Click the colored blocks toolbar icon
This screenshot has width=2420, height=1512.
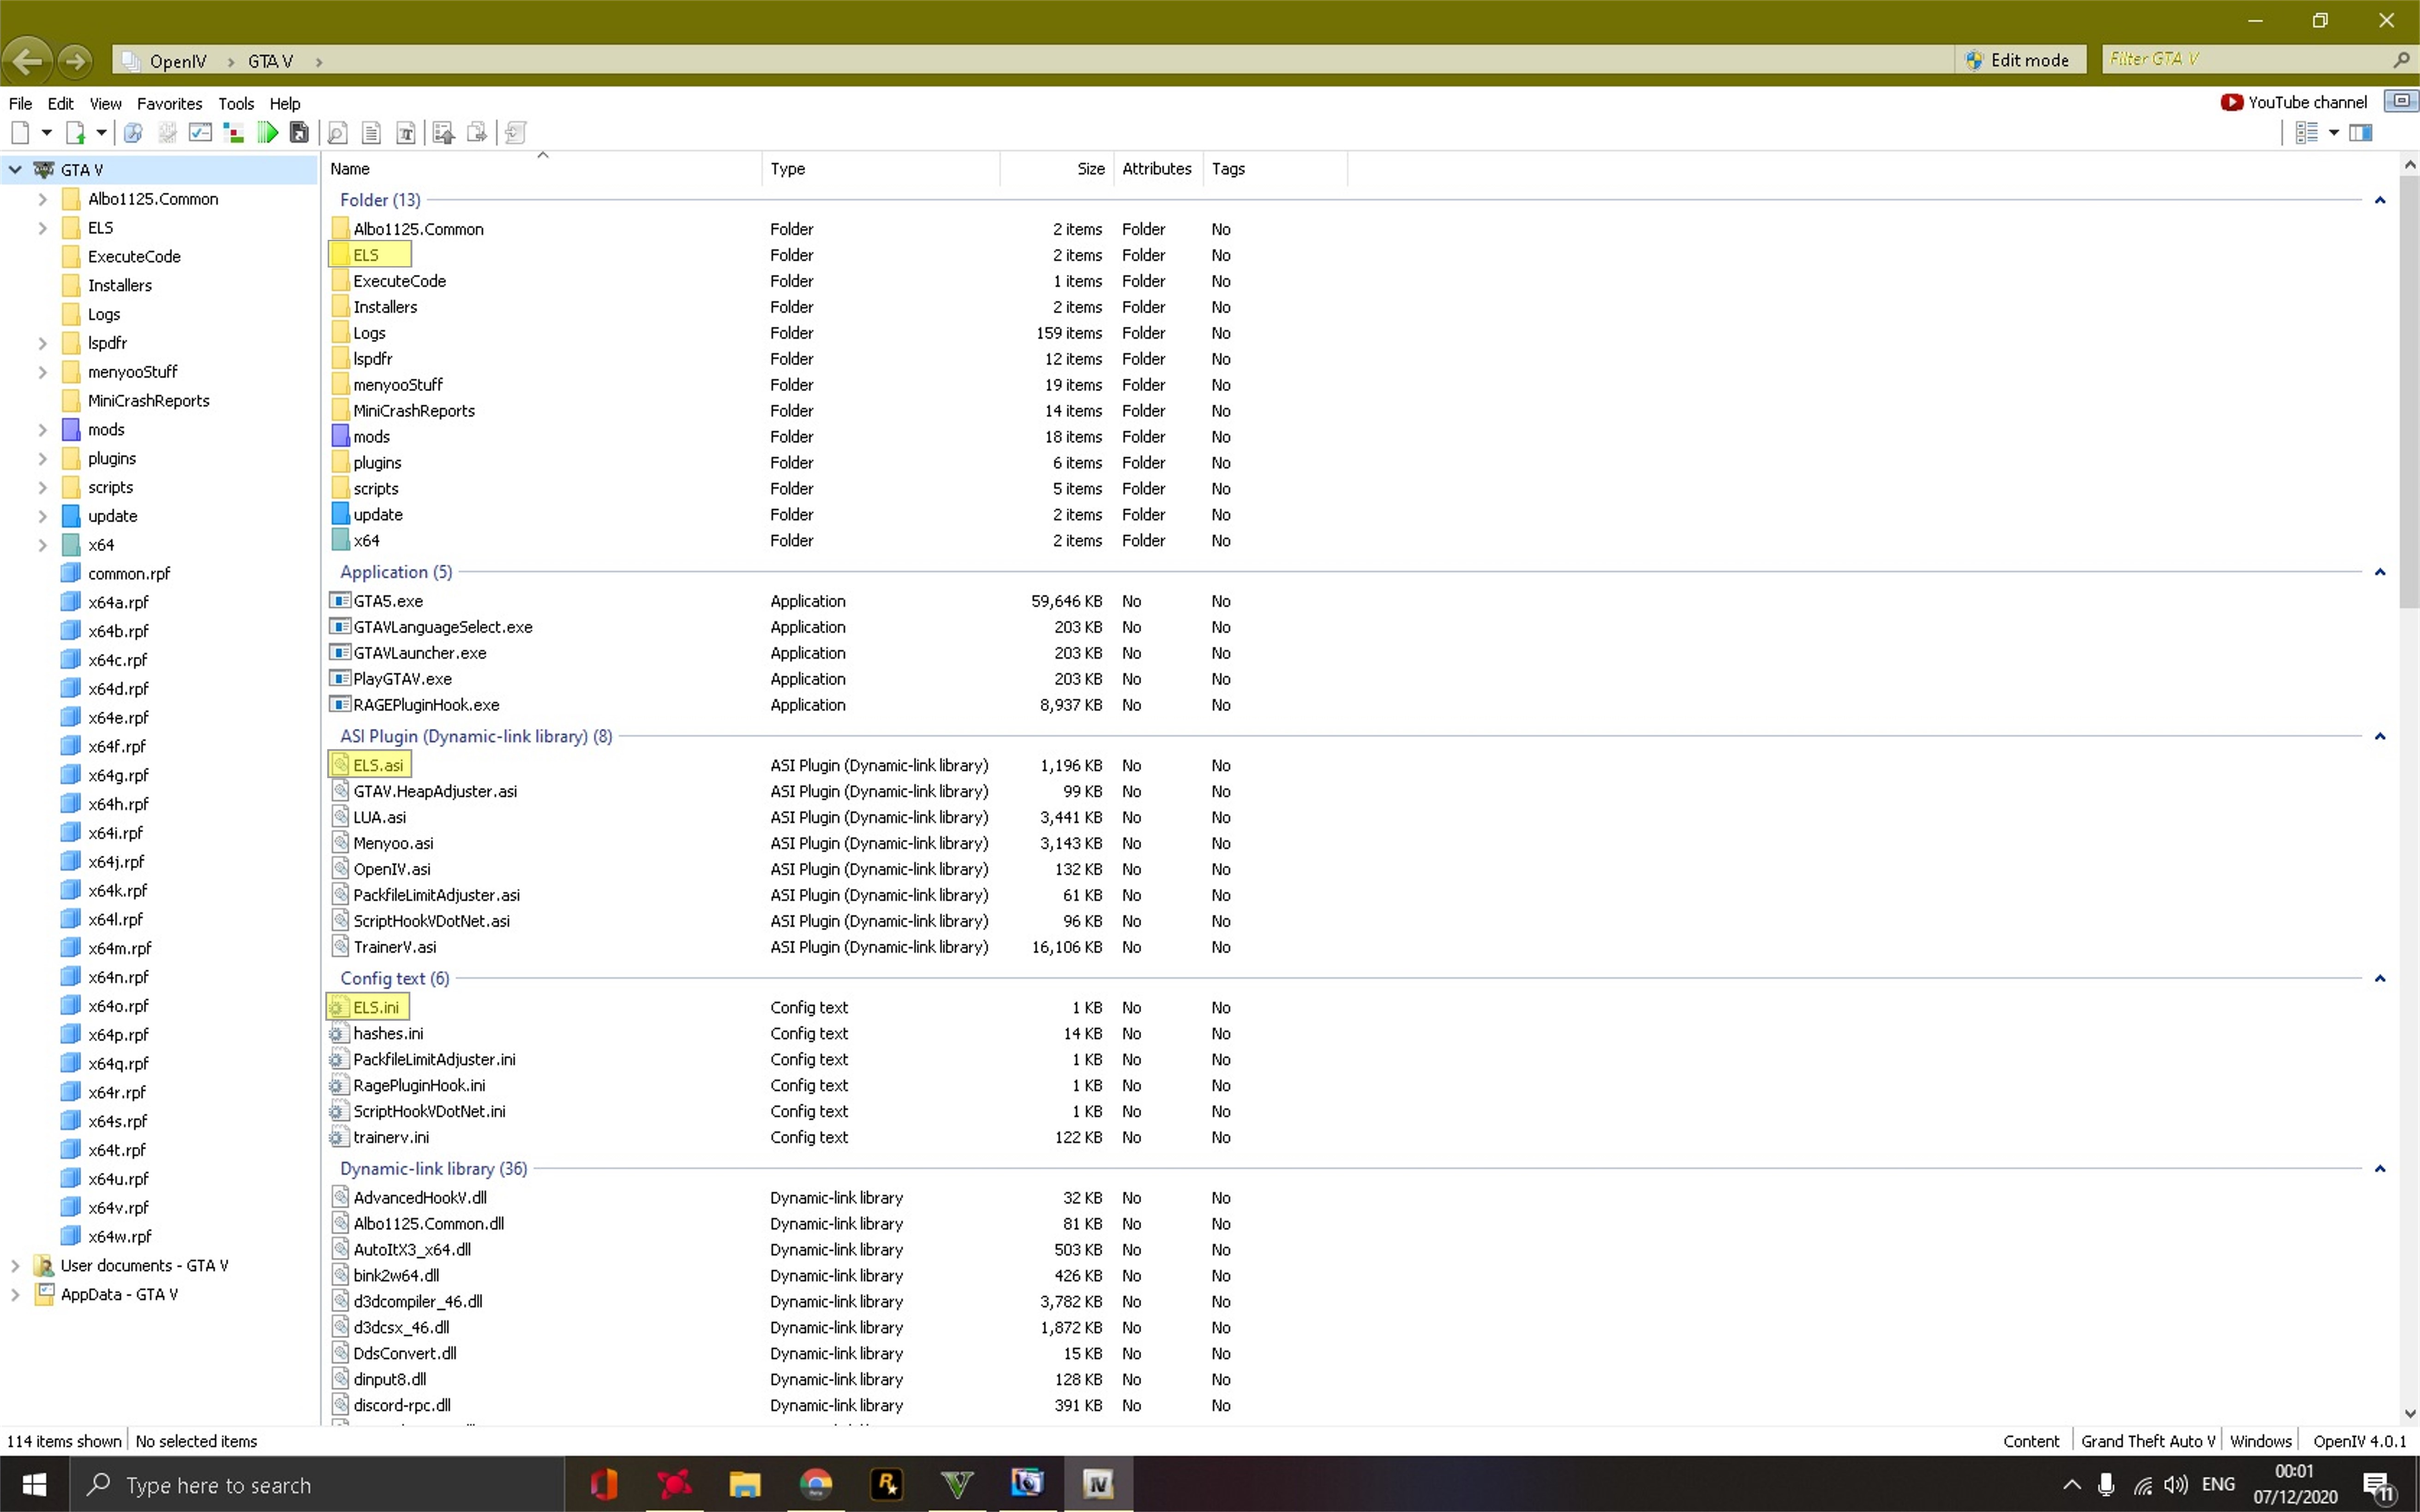pyautogui.click(x=233, y=132)
